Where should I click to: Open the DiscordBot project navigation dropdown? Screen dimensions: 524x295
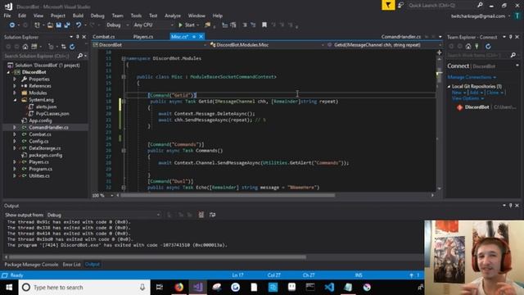(x=150, y=45)
